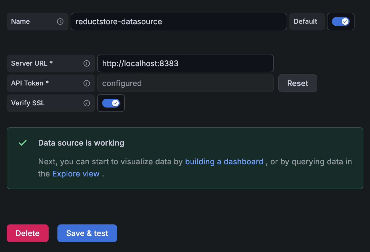Open the Explore view link
Image resolution: width=370 pixels, height=252 pixels.
pyautogui.click(x=76, y=174)
